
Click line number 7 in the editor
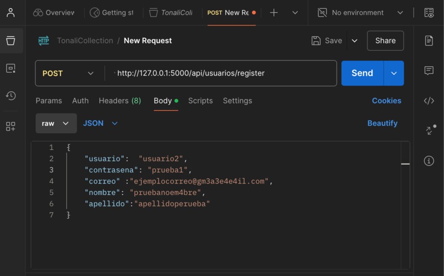[x=51, y=215]
